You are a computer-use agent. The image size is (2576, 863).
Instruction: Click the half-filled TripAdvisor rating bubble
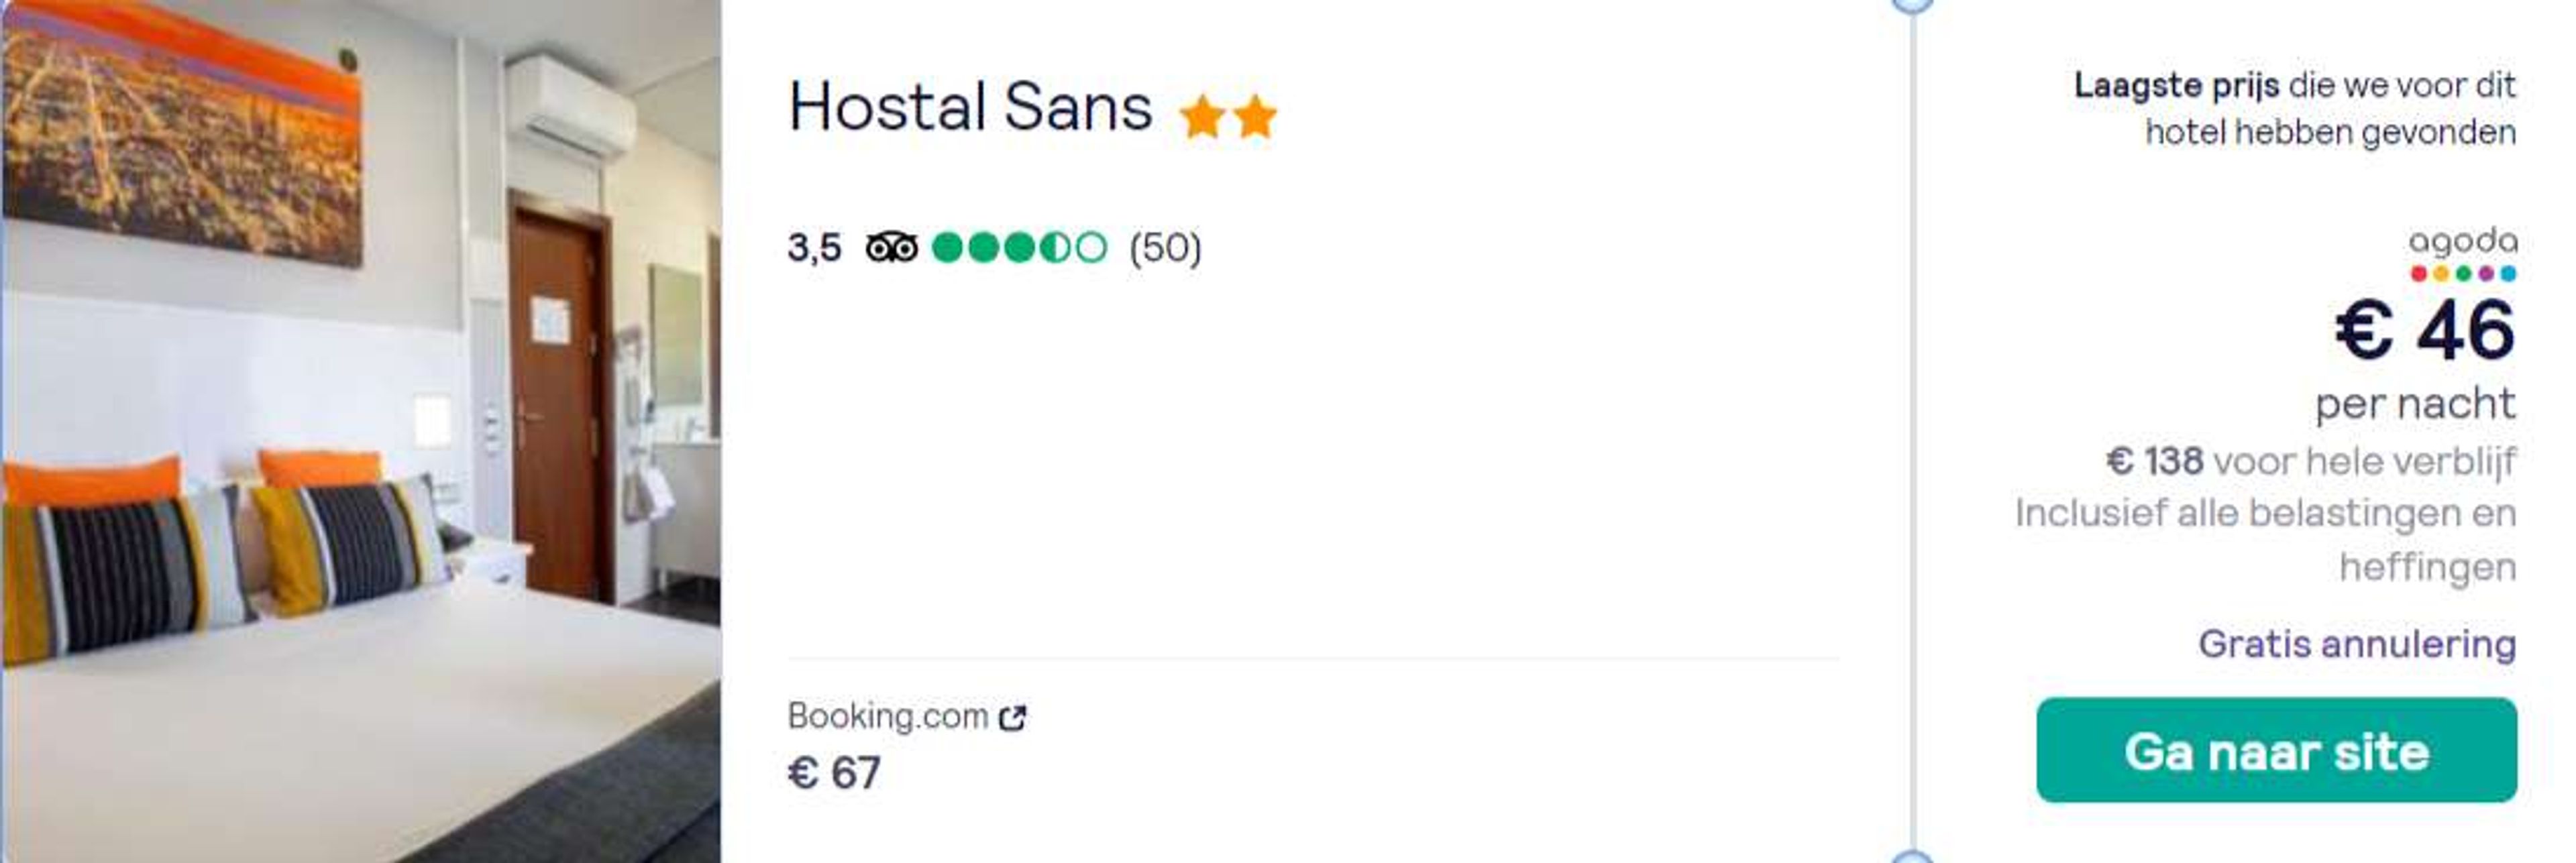tap(1055, 247)
